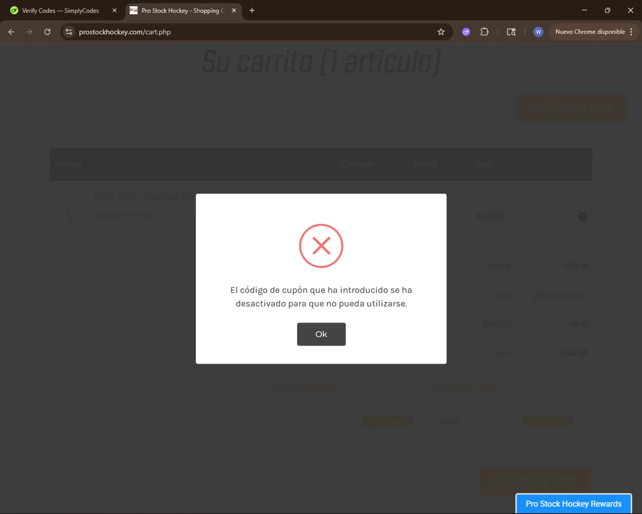Click the address bar URL prostockhockey.com/cart.php
This screenshot has height=514, width=642.
click(x=125, y=32)
